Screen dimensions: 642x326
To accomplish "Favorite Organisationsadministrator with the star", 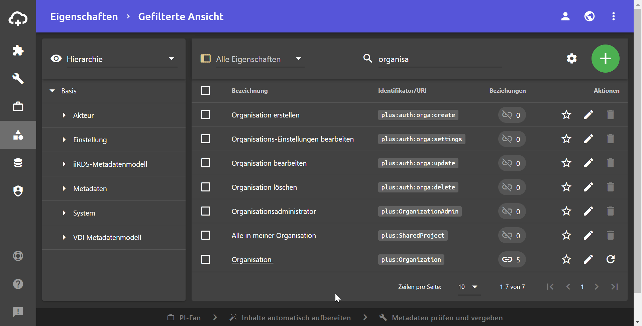I will [566, 211].
